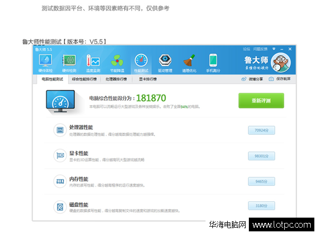Click the 70924分 processor score button
The image size is (317, 234).
(262, 130)
